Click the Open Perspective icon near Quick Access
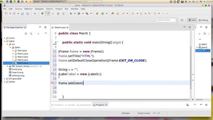The width and height of the screenshot is (213, 120). click(x=182, y=20)
